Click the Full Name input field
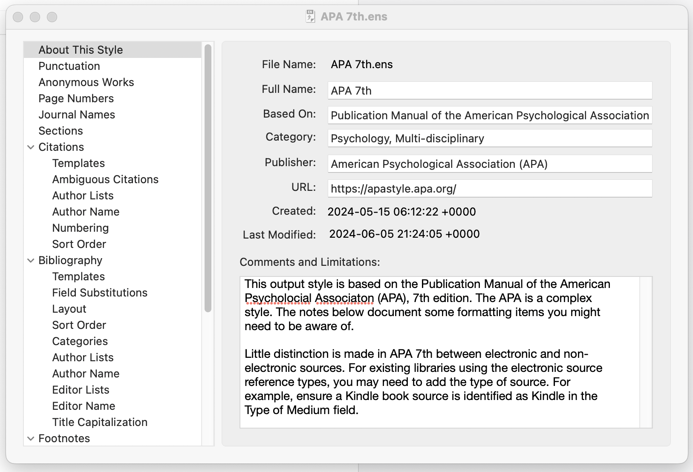Viewport: 693px width, 472px height. coord(489,90)
